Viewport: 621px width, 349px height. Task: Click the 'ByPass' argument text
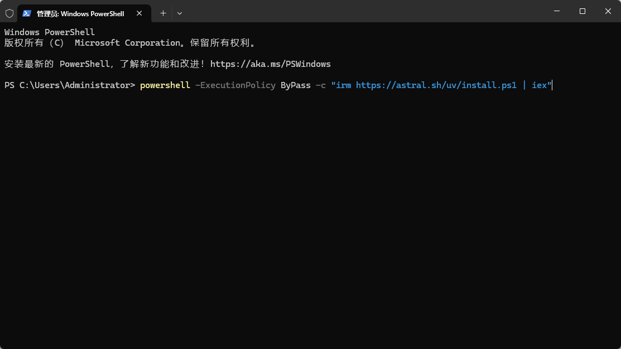pos(296,85)
